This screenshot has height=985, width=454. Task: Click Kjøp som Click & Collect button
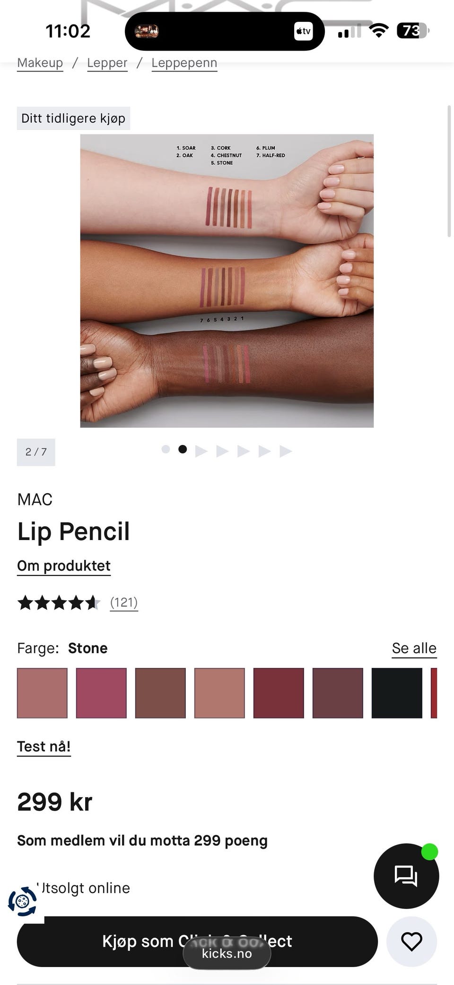[197, 941]
